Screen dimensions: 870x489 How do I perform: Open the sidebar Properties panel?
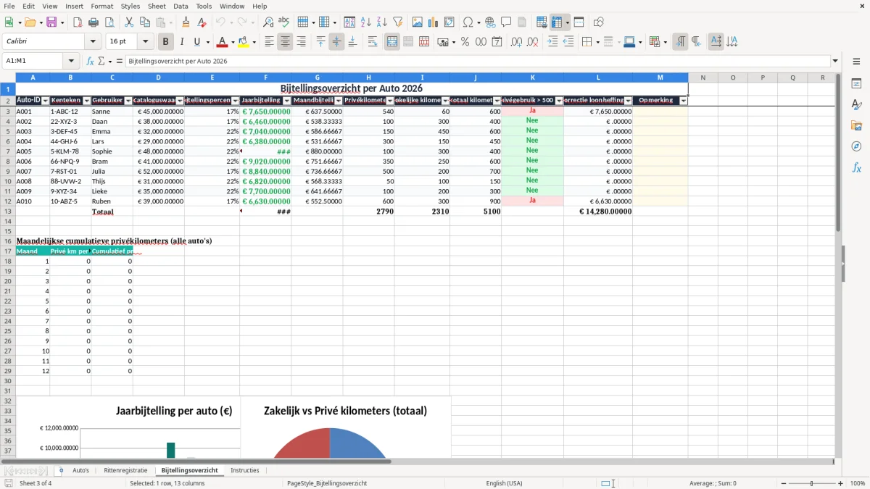click(x=857, y=84)
